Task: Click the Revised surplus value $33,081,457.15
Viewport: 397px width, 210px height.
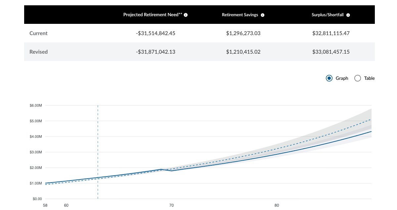Action: [x=331, y=52]
